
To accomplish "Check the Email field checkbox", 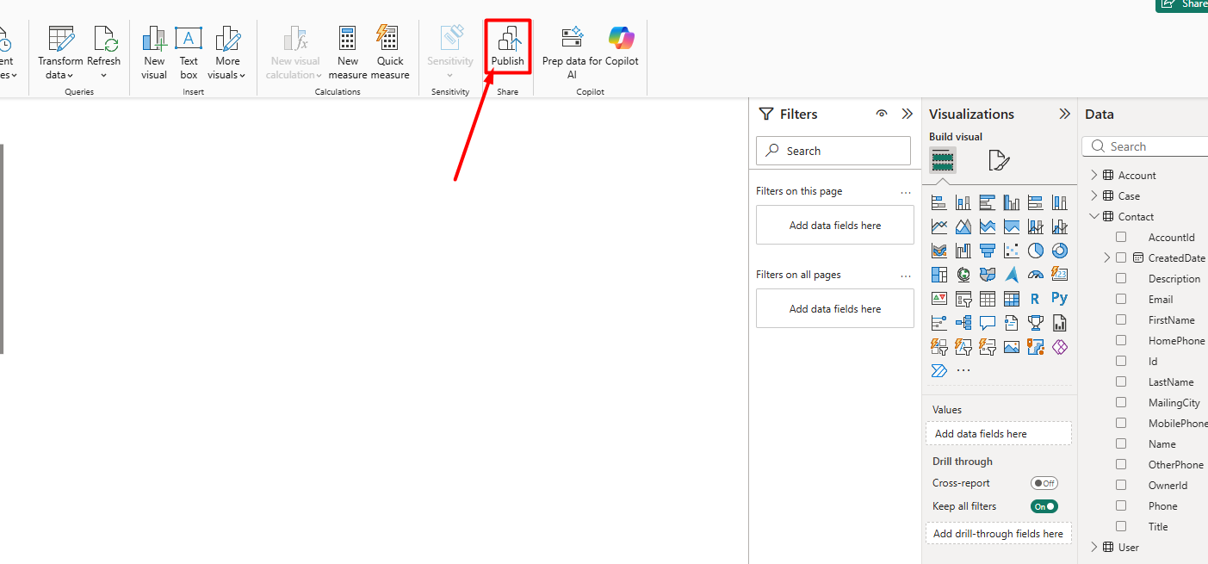I will coord(1121,300).
